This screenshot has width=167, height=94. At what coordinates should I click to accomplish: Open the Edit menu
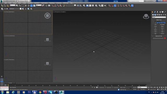[6, 3]
